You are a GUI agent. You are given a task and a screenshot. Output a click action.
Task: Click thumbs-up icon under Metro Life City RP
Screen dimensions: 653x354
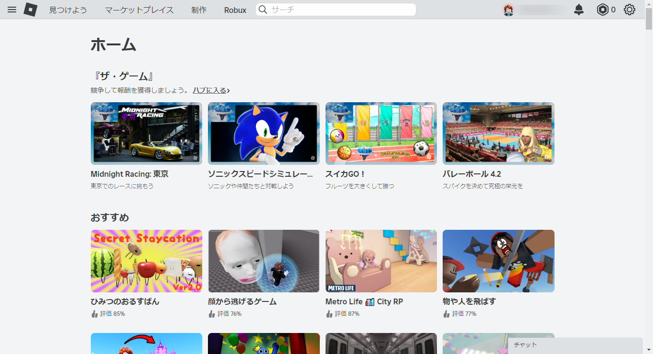point(329,314)
